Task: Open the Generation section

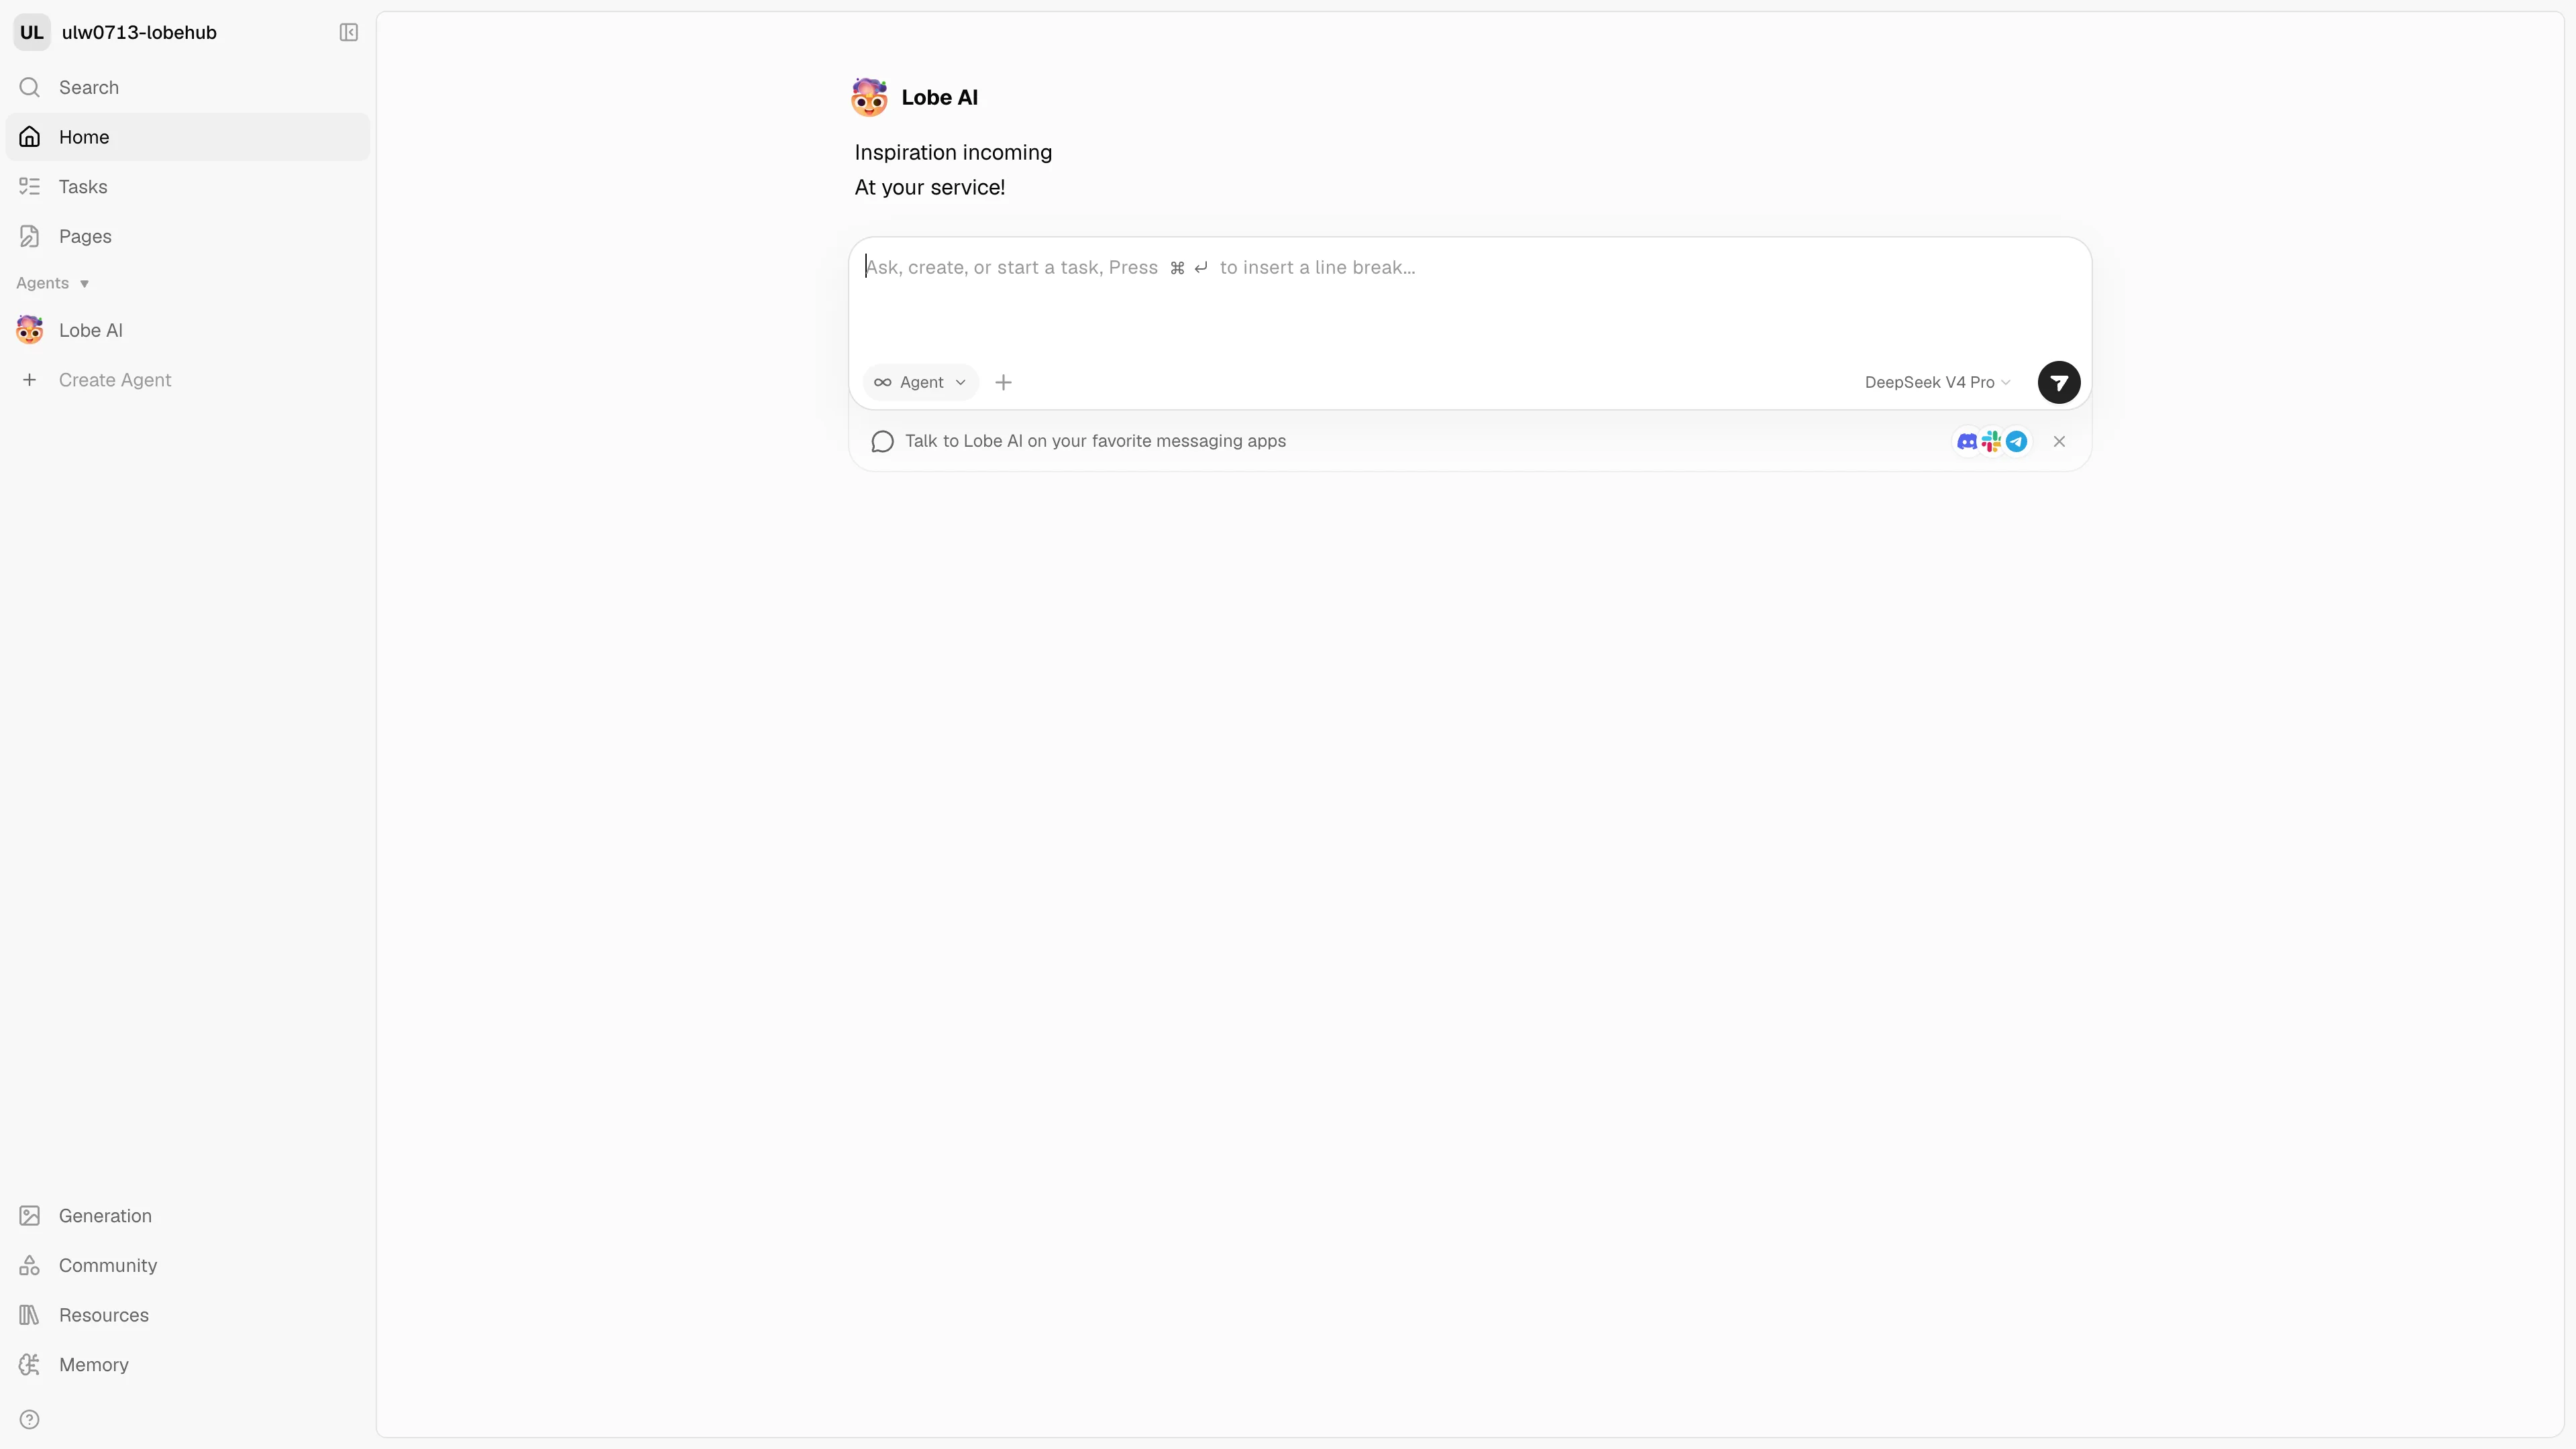Action: (x=188, y=1216)
